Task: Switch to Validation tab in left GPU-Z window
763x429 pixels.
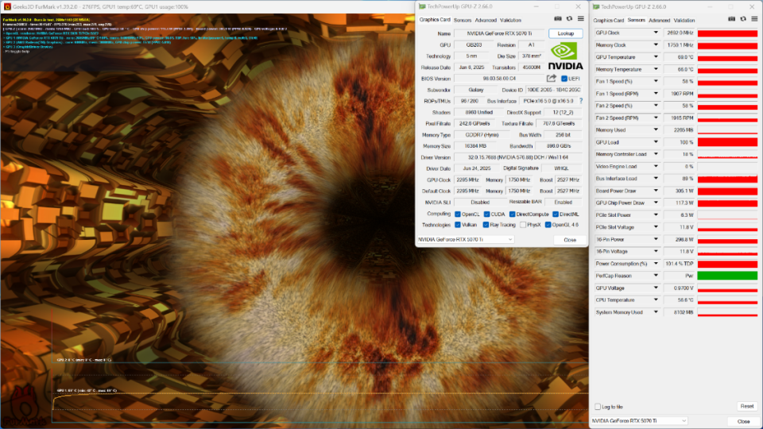Action: click(510, 21)
